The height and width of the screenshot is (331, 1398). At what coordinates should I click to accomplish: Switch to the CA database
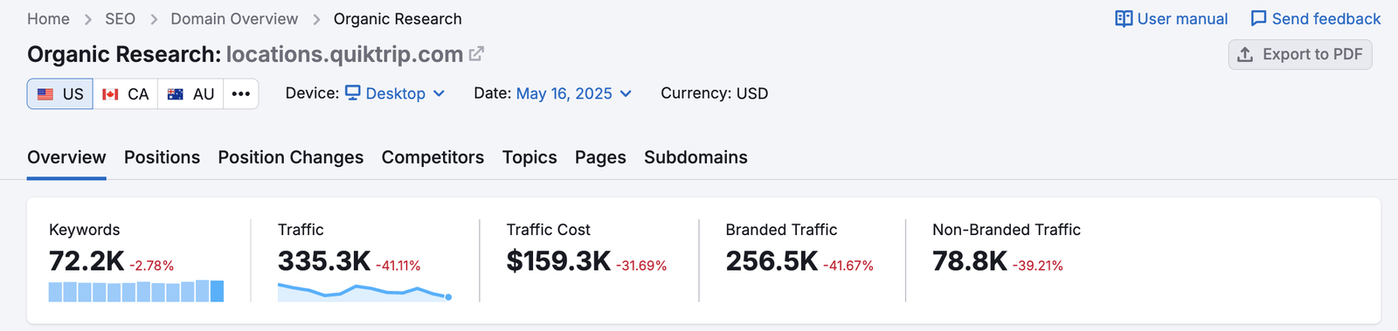pyautogui.click(x=126, y=93)
